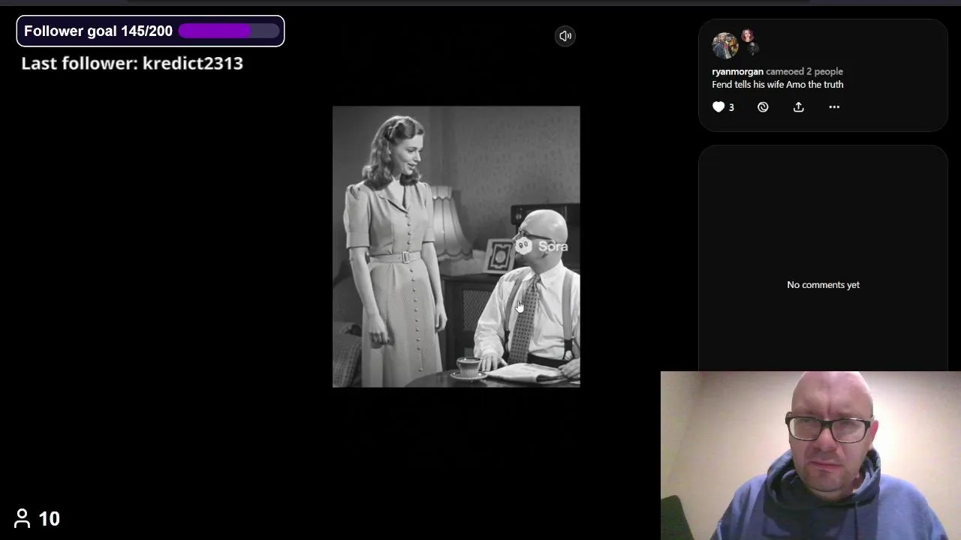Open the three-dot more options menu

pyautogui.click(x=834, y=107)
